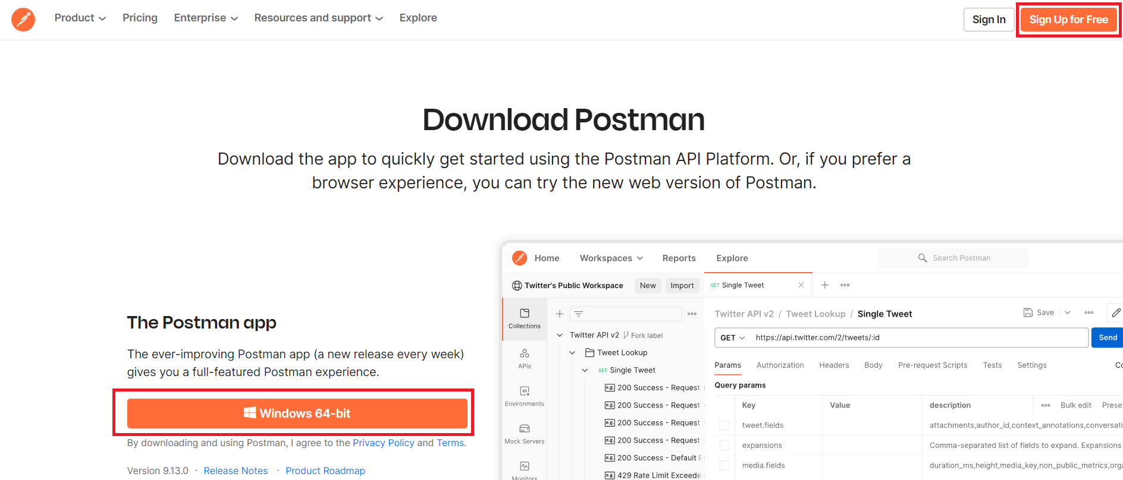
Task: Switch to the Authorization tab
Action: 780,365
